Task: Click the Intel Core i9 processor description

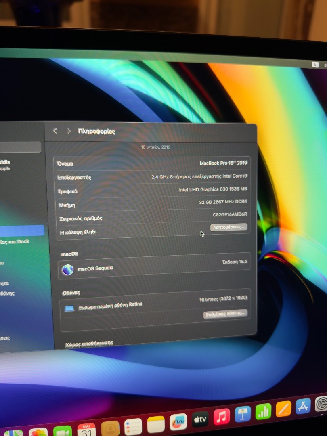Action: (199, 176)
